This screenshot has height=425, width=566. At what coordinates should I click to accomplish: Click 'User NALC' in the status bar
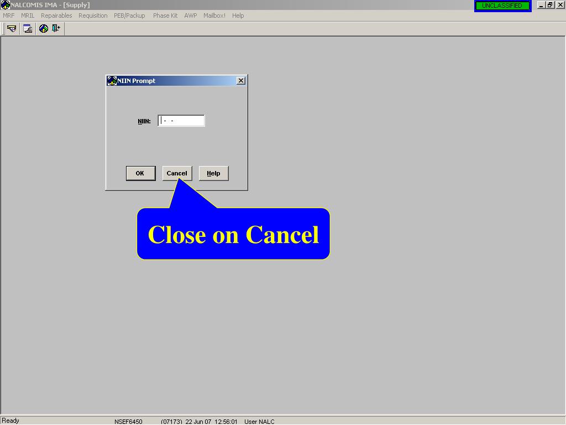pyautogui.click(x=259, y=422)
